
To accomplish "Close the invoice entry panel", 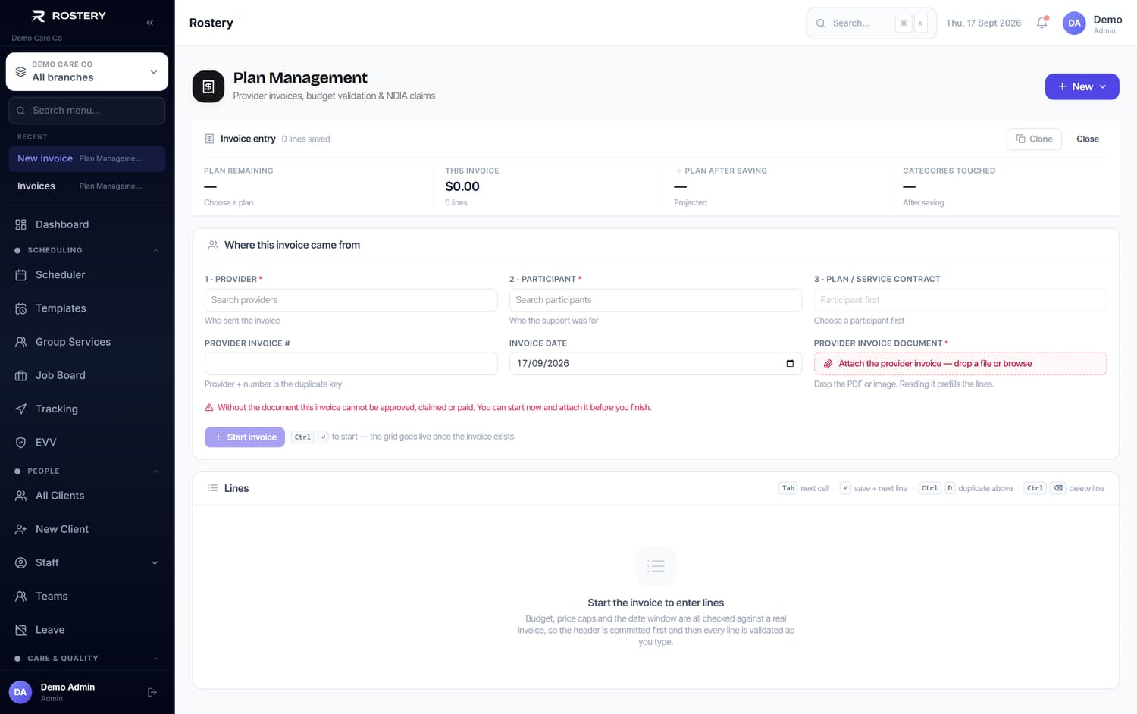I will 1087,139.
